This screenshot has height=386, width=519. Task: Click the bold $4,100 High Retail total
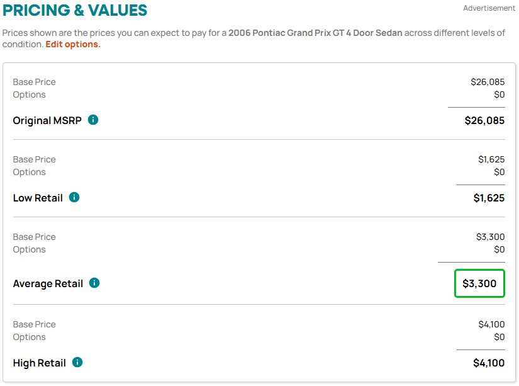pyautogui.click(x=489, y=363)
